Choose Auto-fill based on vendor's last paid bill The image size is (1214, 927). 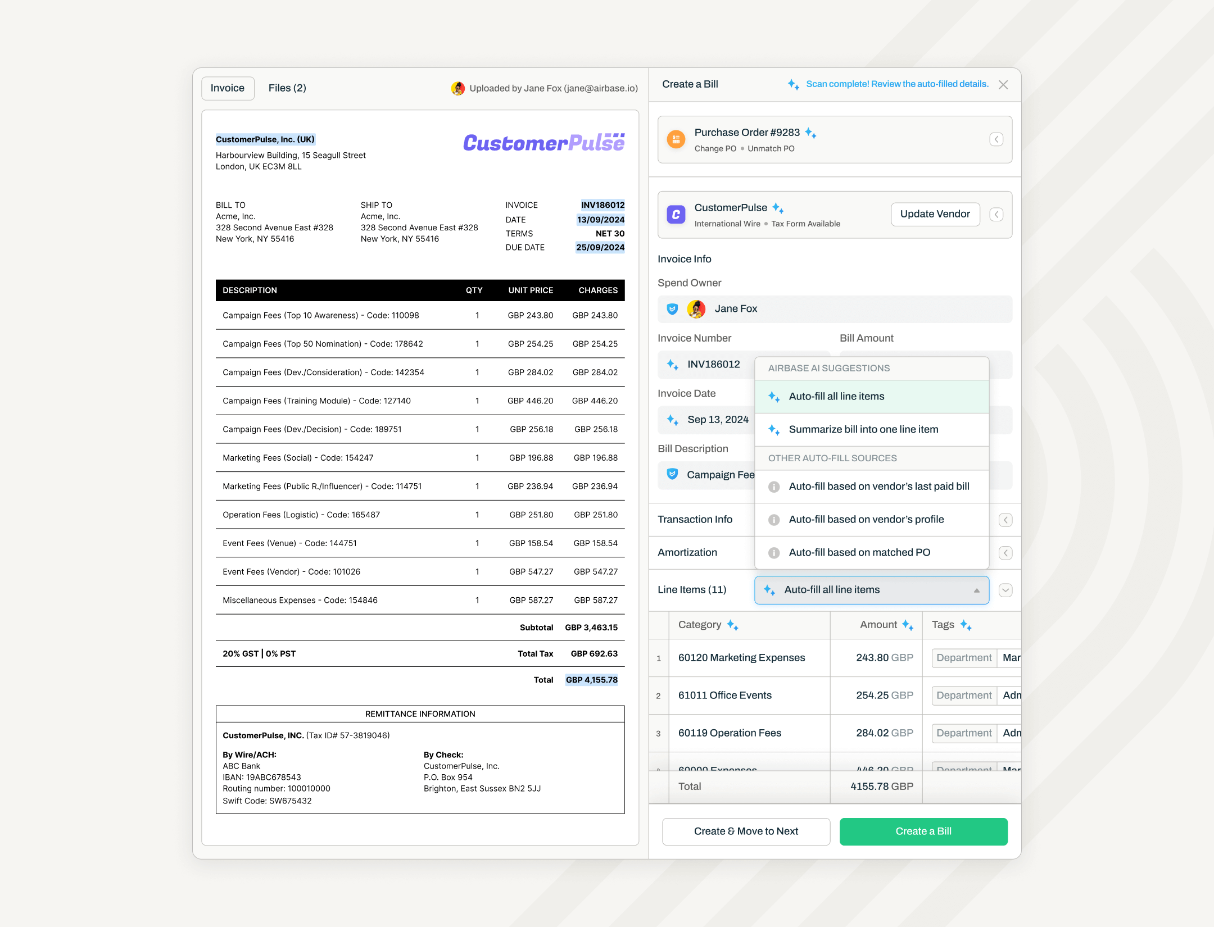tap(872, 487)
